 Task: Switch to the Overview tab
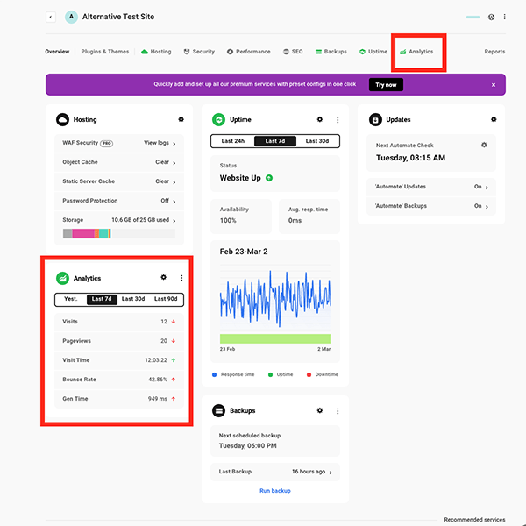pyautogui.click(x=57, y=52)
